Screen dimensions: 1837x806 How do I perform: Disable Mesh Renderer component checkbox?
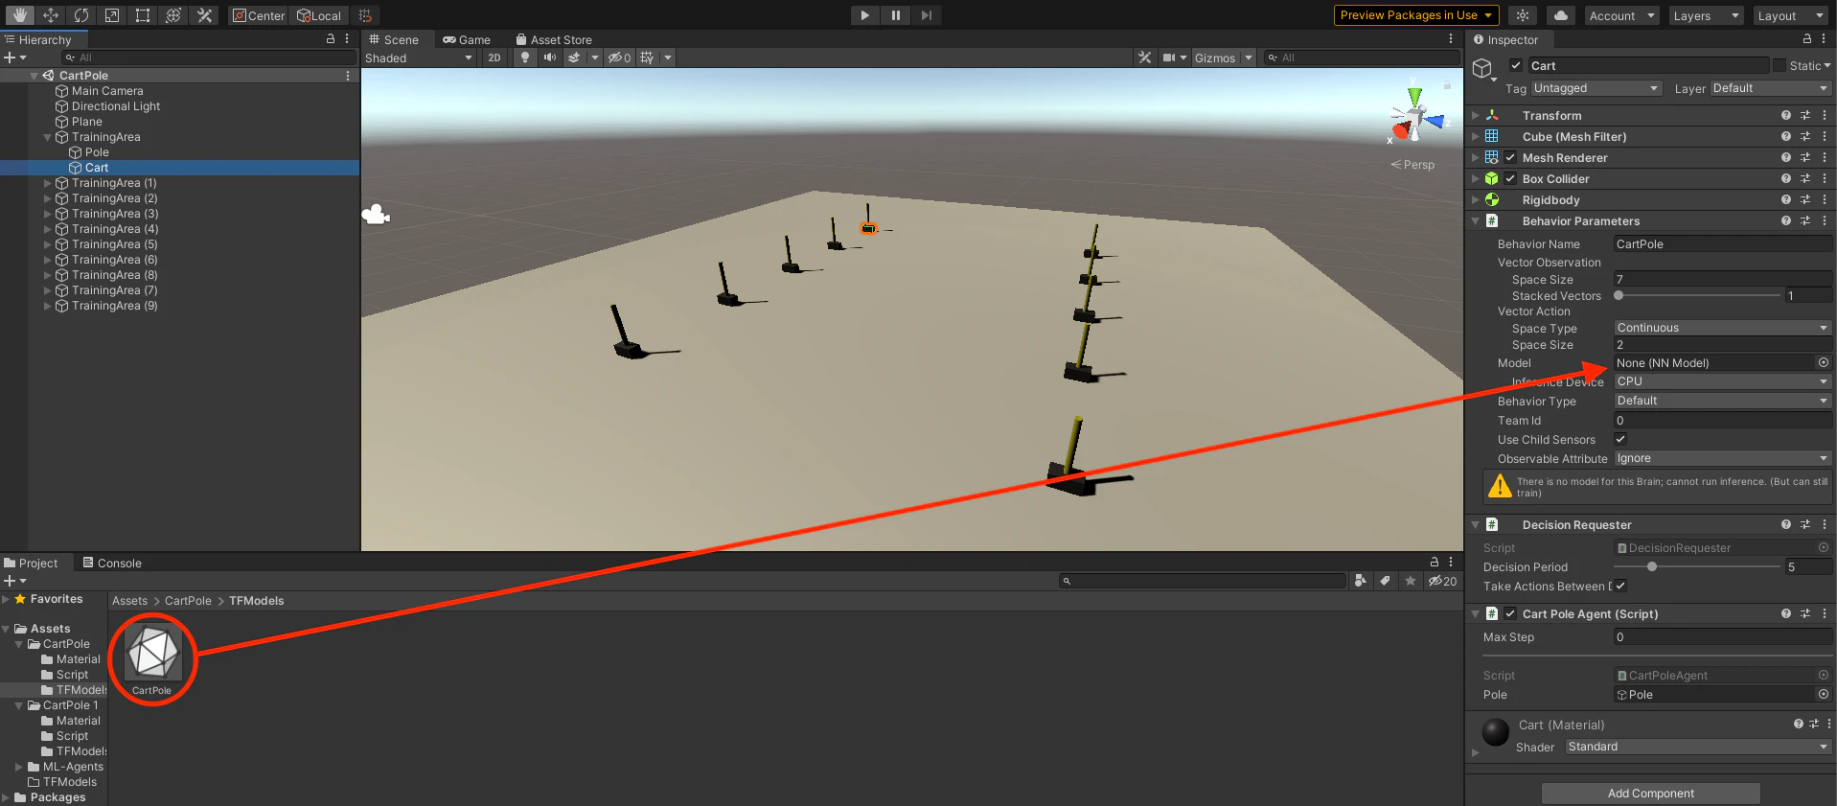point(1510,157)
